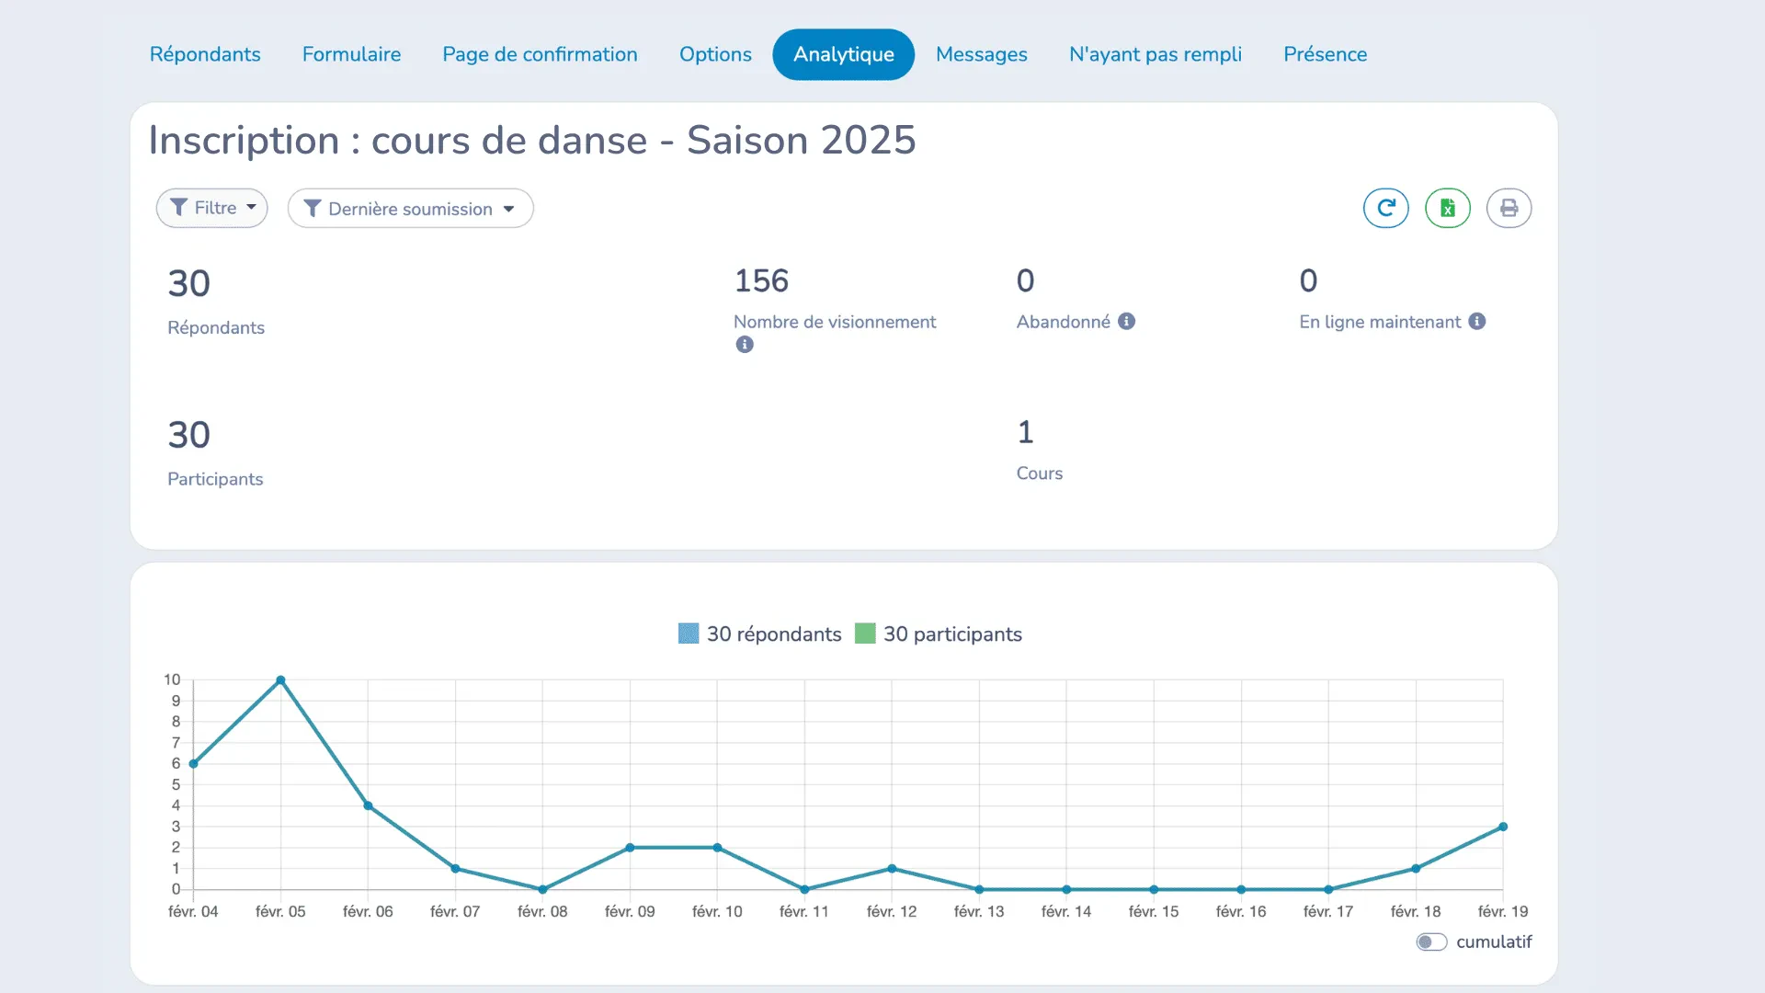The height and width of the screenshot is (993, 1765).
Task: Open the Page de confirmation tab
Action: pos(540,54)
